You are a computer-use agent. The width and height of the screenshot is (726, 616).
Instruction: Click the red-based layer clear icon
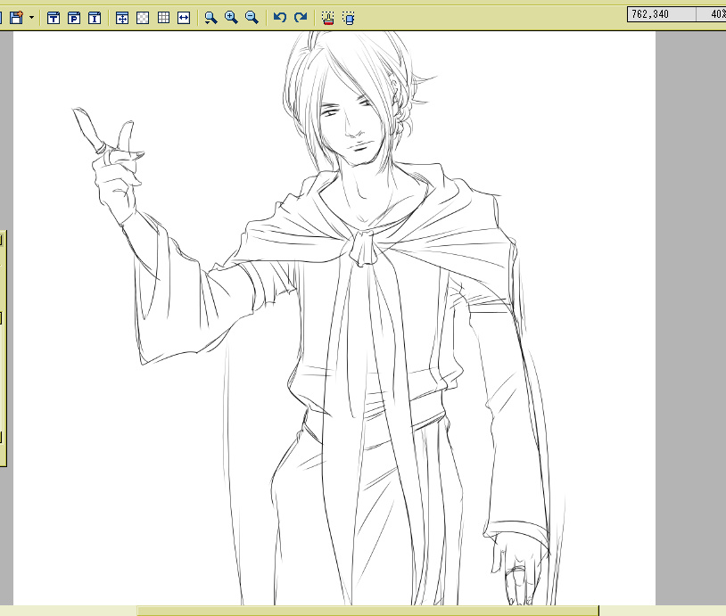pos(328,17)
